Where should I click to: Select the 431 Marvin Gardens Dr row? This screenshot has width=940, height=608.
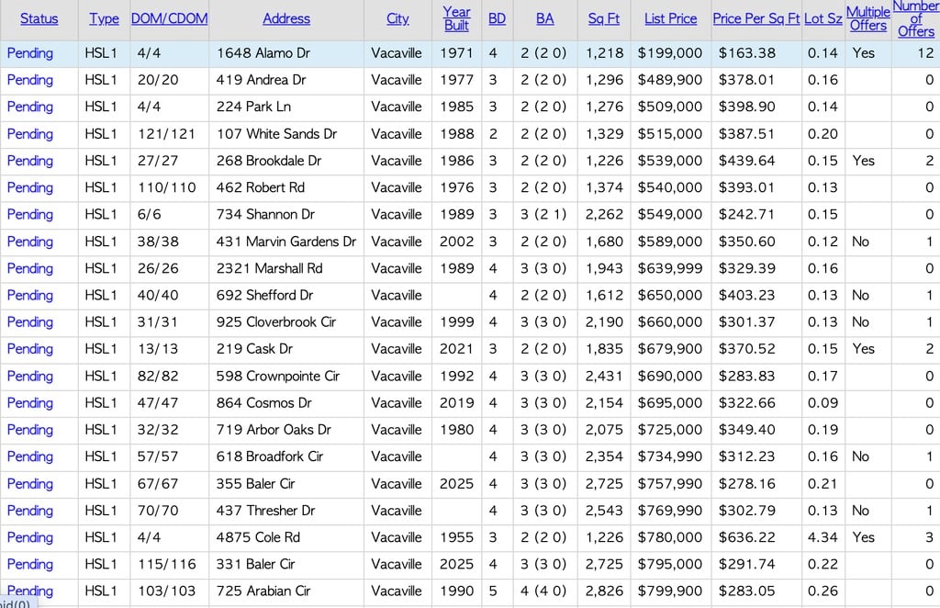tap(285, 242)
